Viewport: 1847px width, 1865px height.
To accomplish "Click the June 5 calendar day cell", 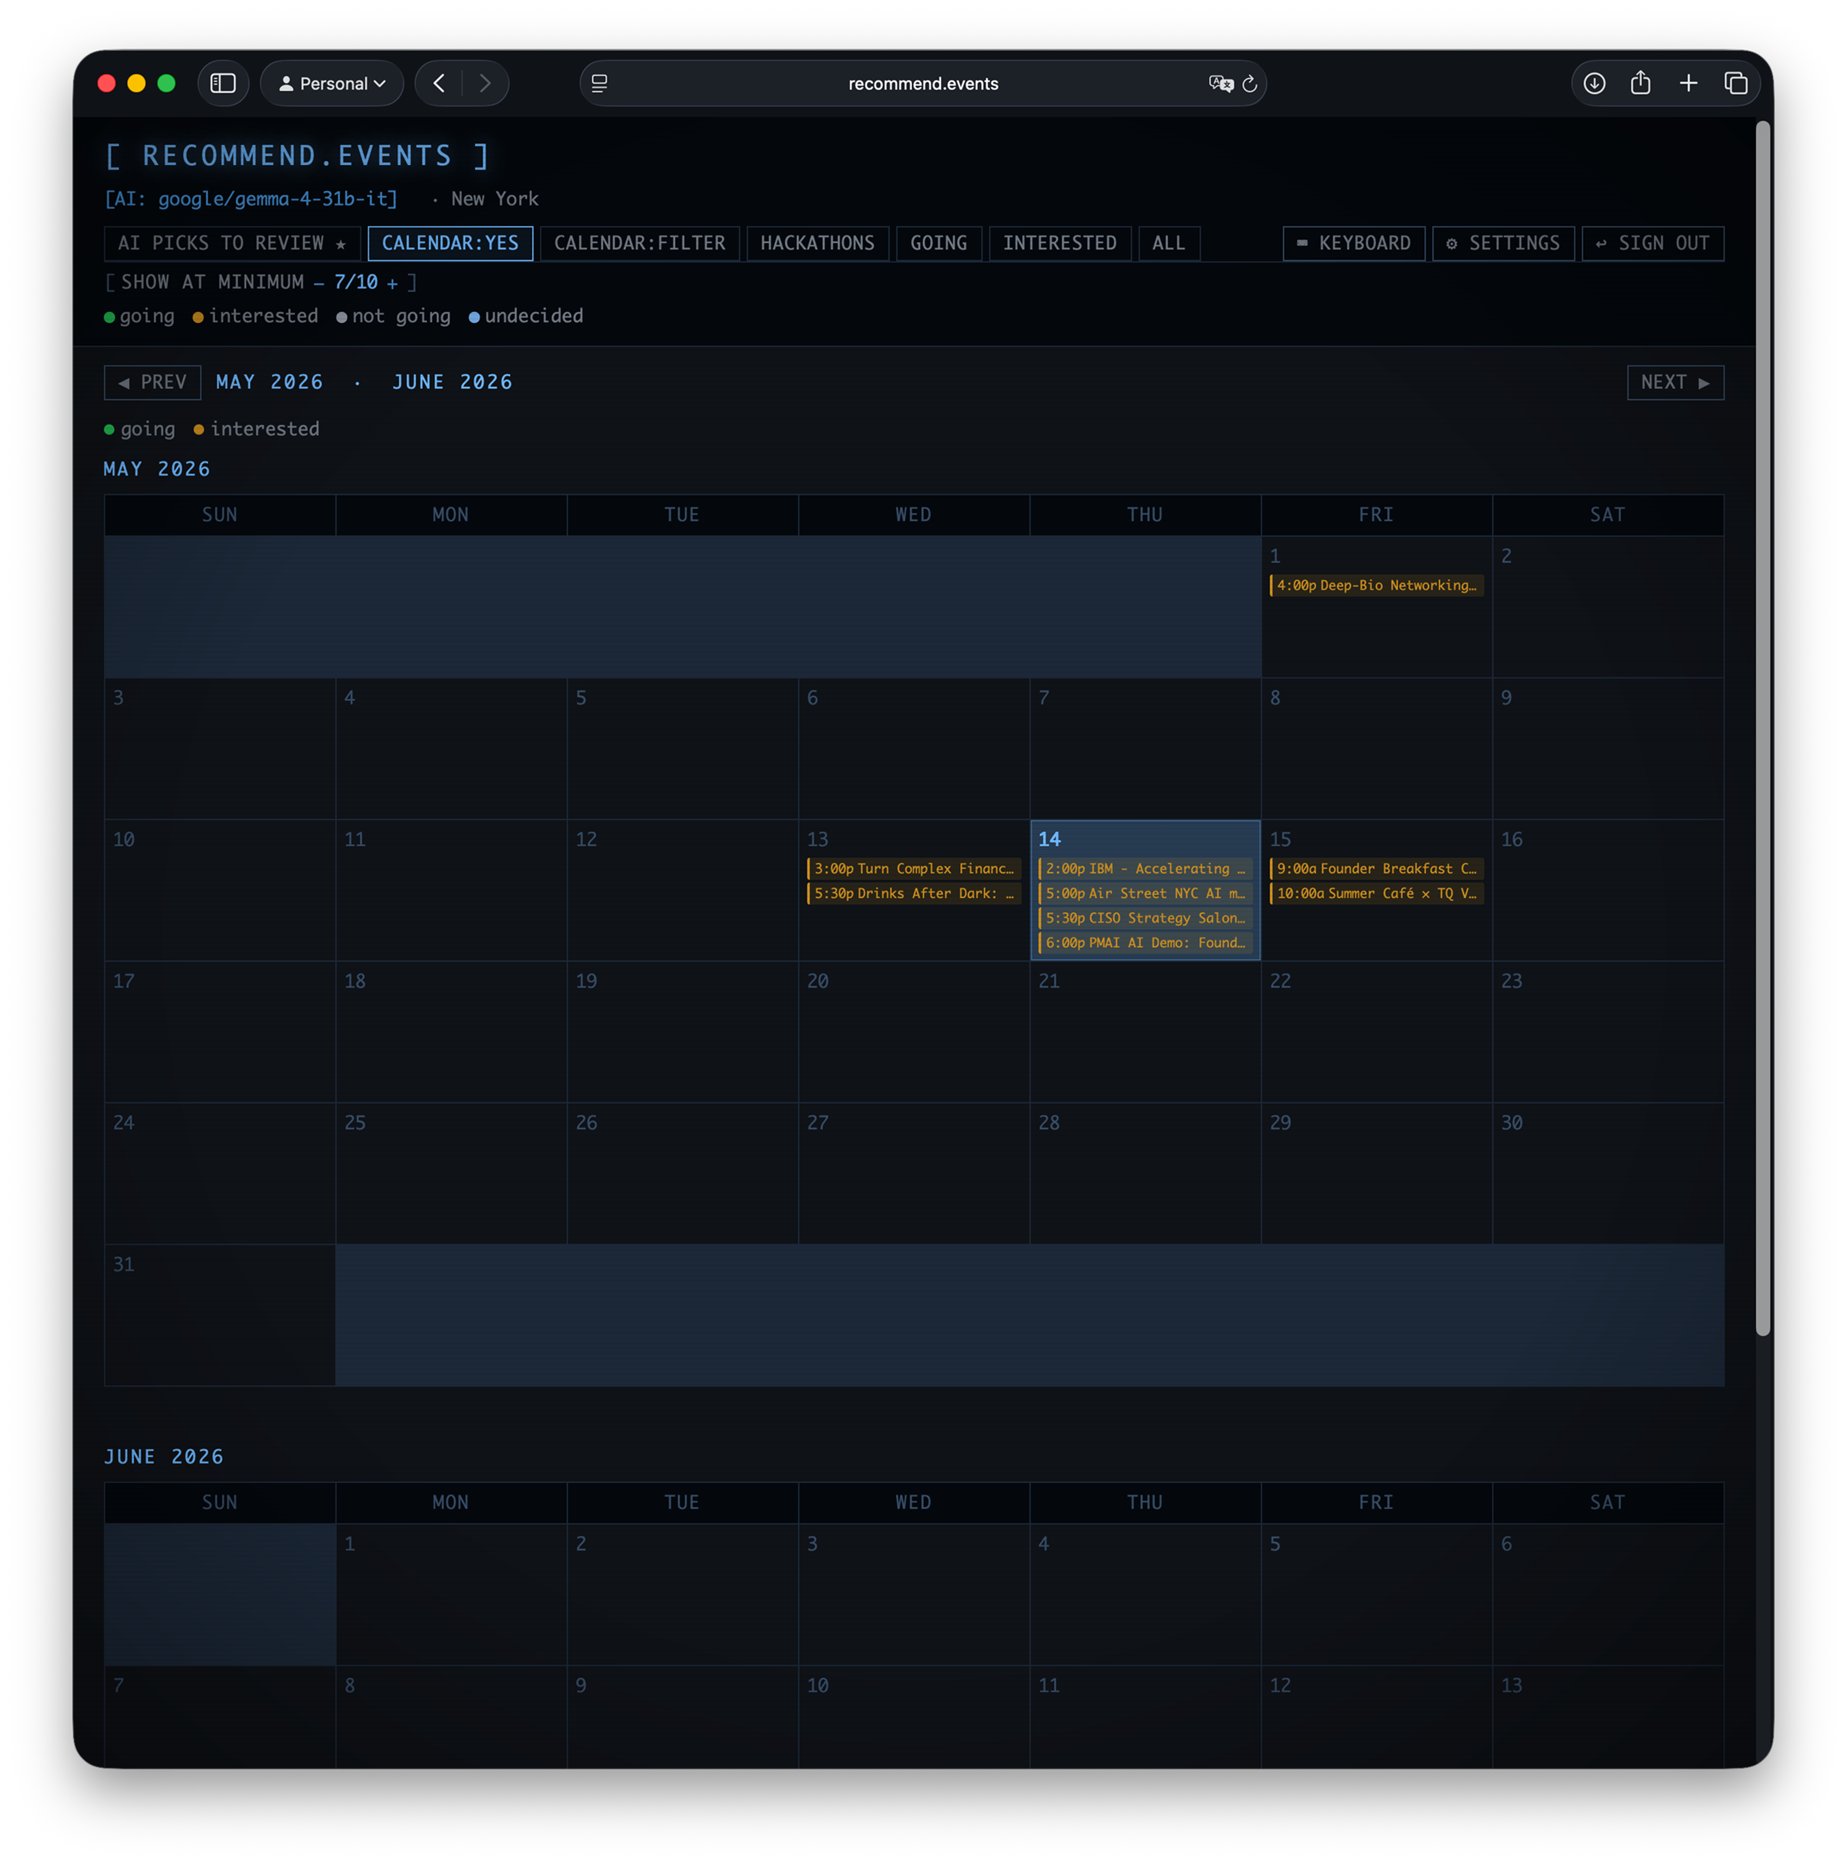I will [1376, 1594].
